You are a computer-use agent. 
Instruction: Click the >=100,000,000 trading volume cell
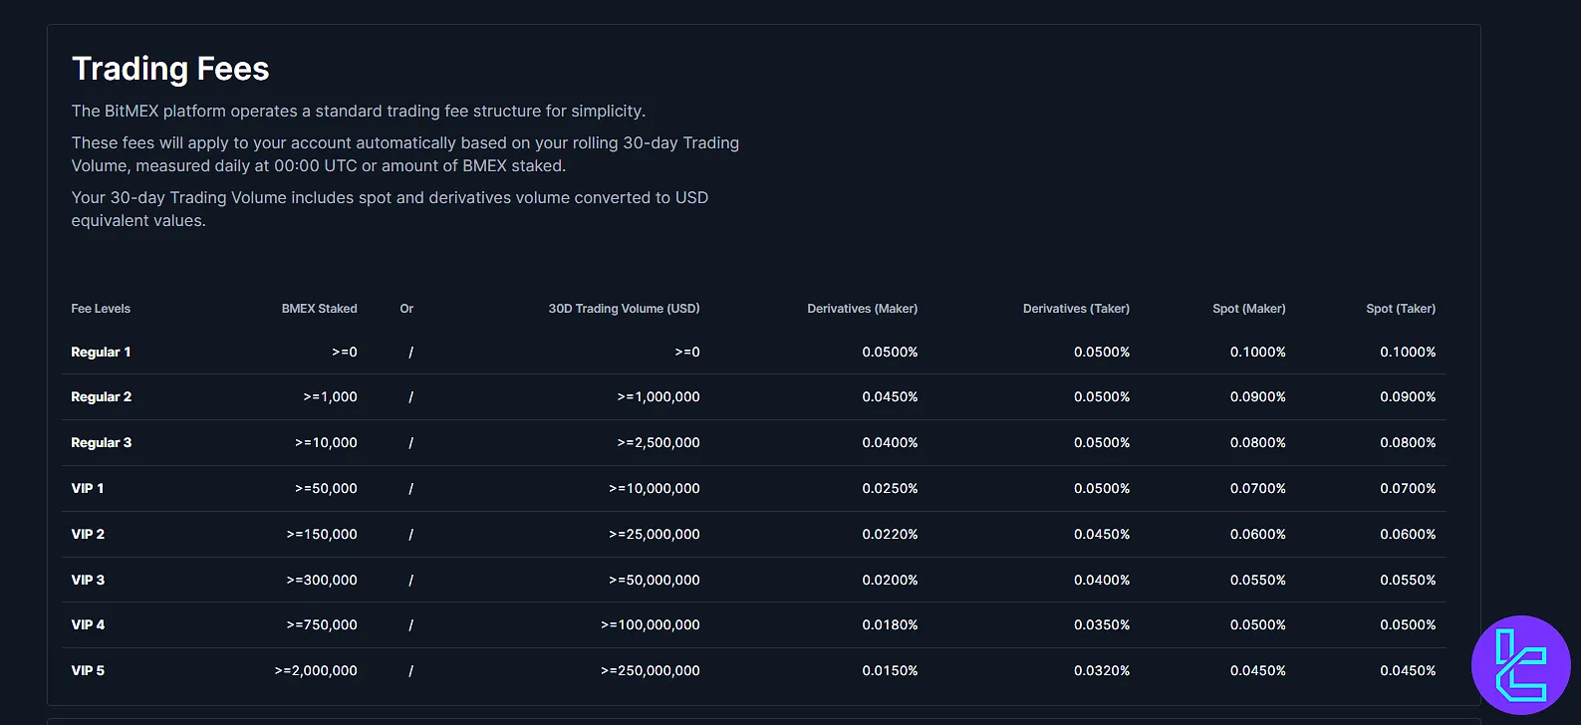[x=651, y=624]
